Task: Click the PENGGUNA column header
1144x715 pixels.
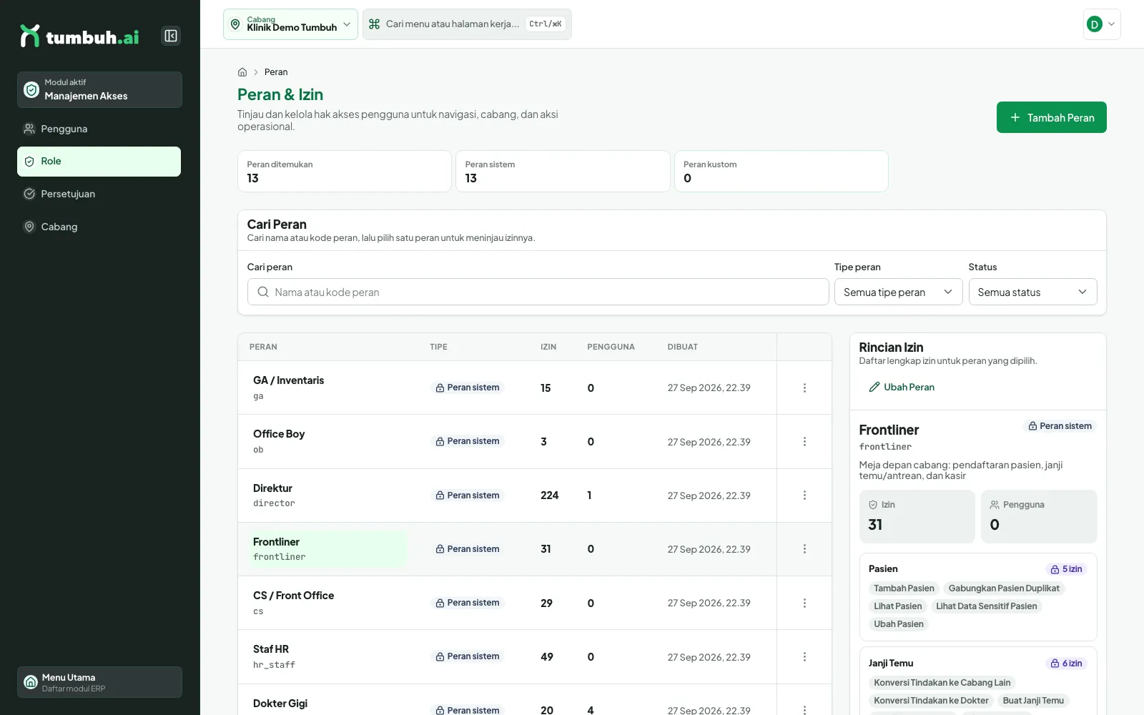Action: click(611, 347)
